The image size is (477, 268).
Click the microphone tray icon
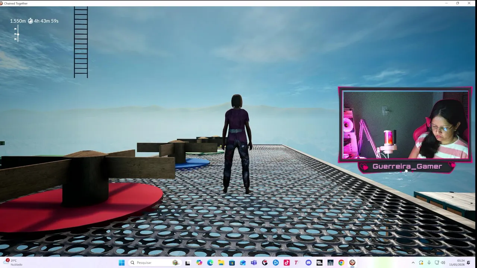coord(429,263)
